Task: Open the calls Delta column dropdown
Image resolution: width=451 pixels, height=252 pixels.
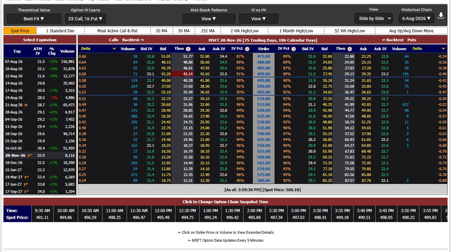Action: (98, 49)
